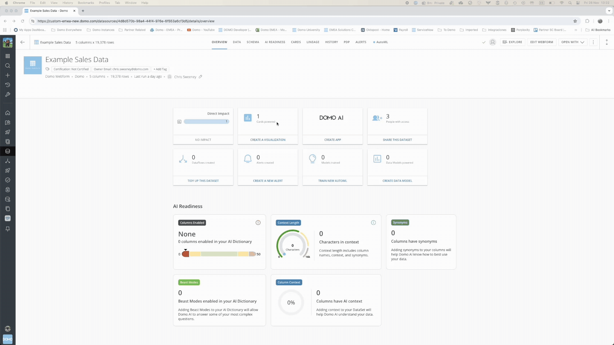This screenshot has width=614, height=345.
Task: Toggle the expand-collapse vertical arrows icon
Action: point(607,42)
